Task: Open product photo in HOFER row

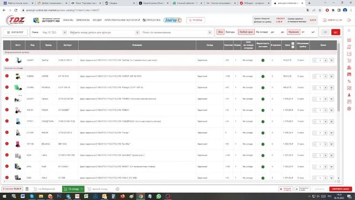Action: pyautogui.click(x=18, y=76)
